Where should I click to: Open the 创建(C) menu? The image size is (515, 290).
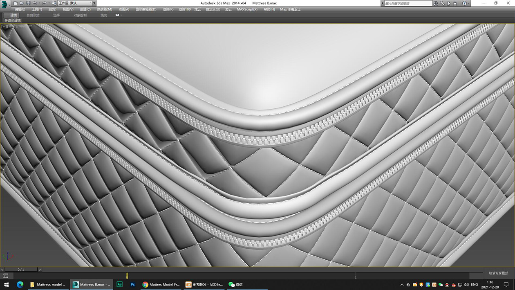coord(85,9)
